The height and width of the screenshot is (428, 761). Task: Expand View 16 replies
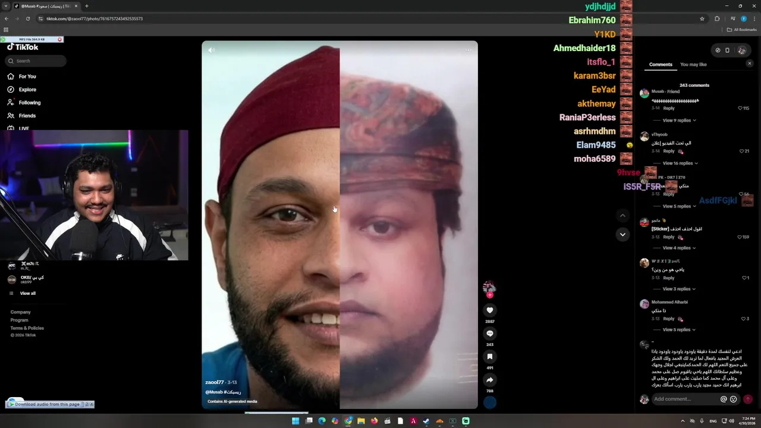click(x=680, y=163)
